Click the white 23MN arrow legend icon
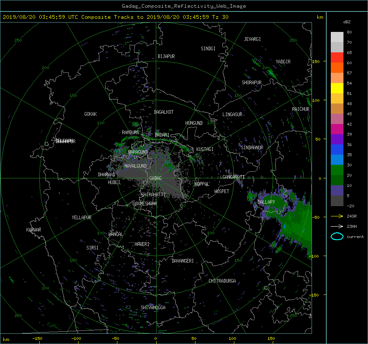 click(x=337, y=226)
